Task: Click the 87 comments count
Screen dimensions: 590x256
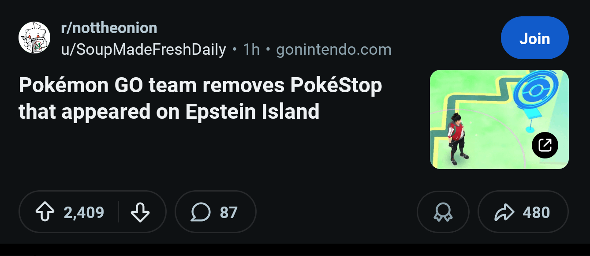Action: point(228,213)
